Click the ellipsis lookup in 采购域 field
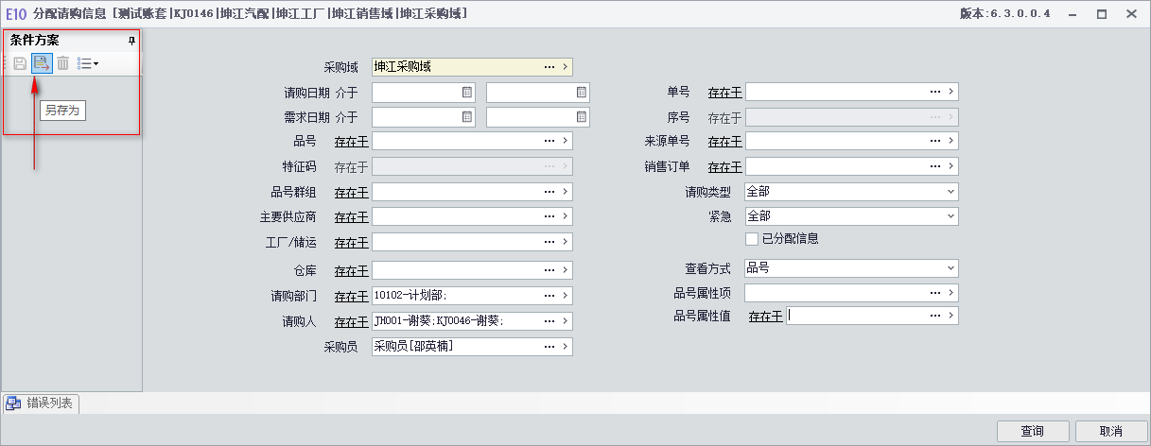Screen dimensions: 1151x446 [x=549, y=67]
